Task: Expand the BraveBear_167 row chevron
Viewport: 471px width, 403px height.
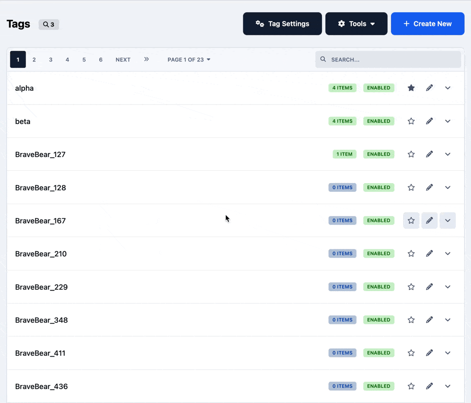Action: point(447,220)
